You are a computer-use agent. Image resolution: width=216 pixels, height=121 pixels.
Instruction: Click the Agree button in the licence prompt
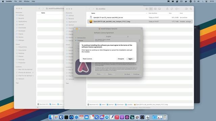(x=130, y=59)
